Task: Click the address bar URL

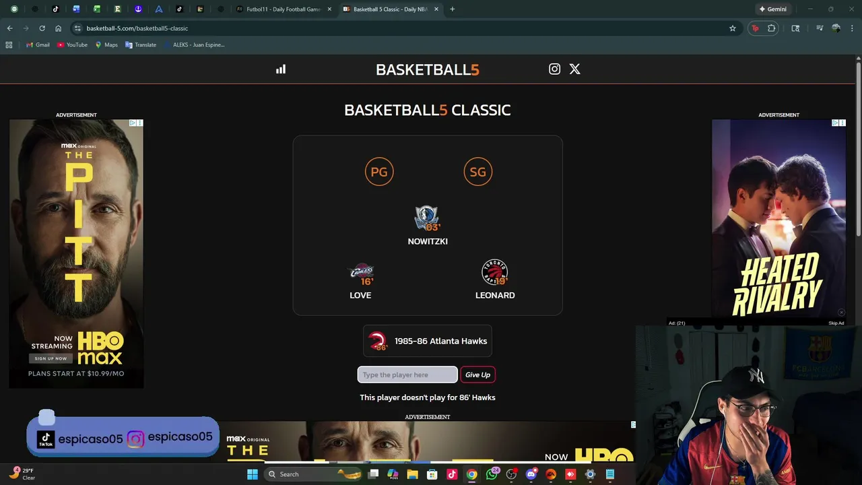Action: (x=137, y=28)
